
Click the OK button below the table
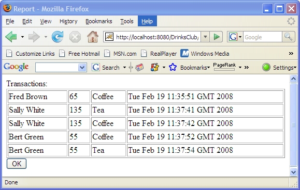click(x=17, y=164)
